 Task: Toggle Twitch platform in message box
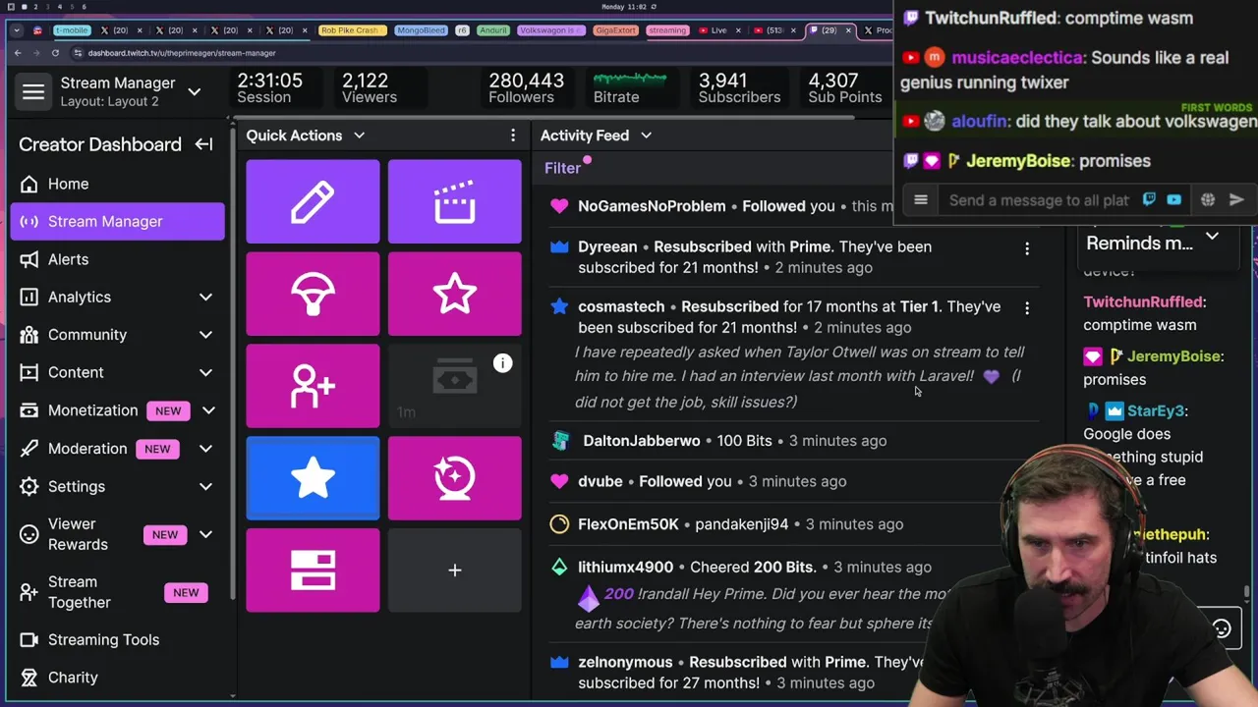[1149, 200]
